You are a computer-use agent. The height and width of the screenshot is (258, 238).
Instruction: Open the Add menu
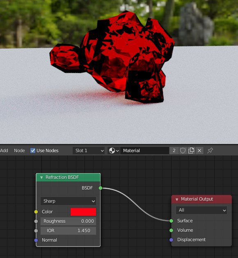4,151
